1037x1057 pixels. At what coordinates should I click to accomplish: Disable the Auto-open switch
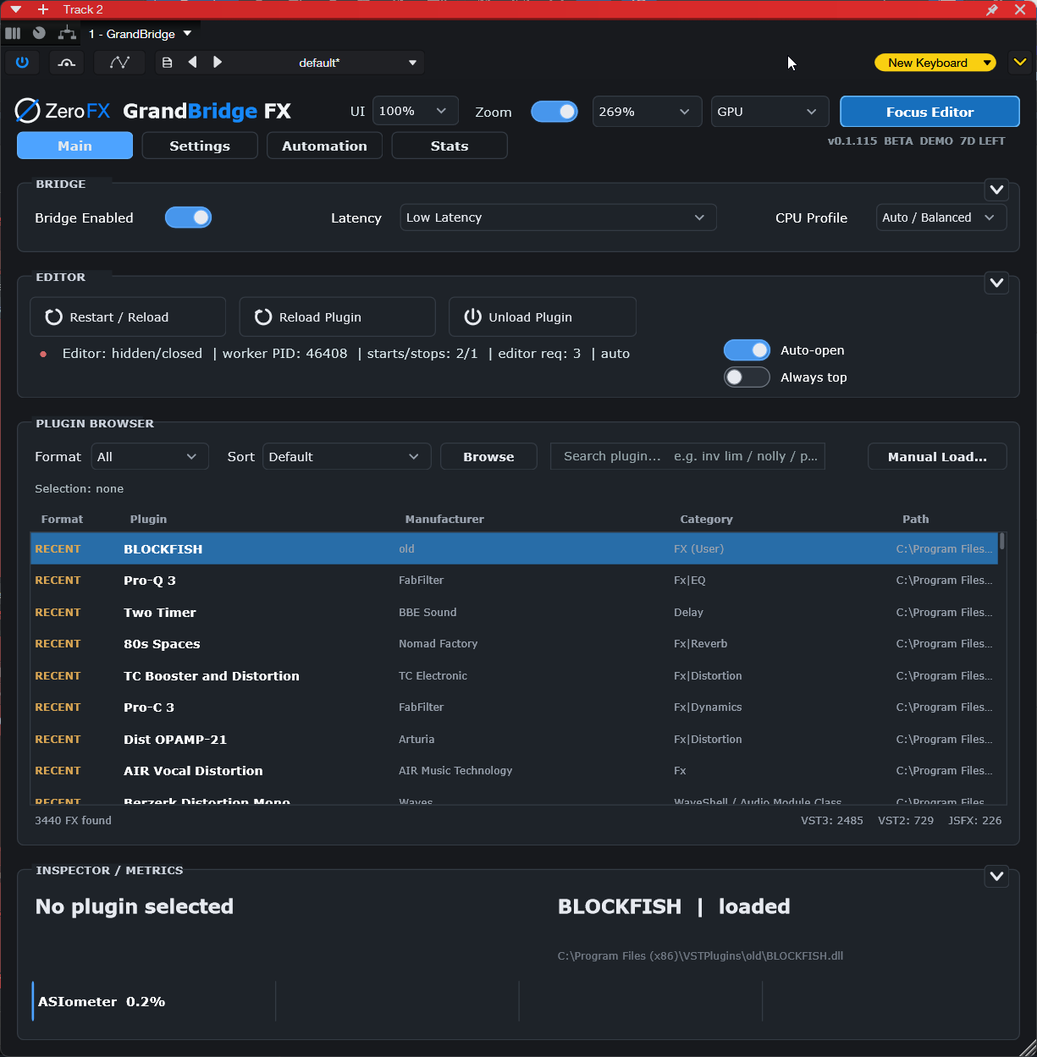tap(747, 350)
